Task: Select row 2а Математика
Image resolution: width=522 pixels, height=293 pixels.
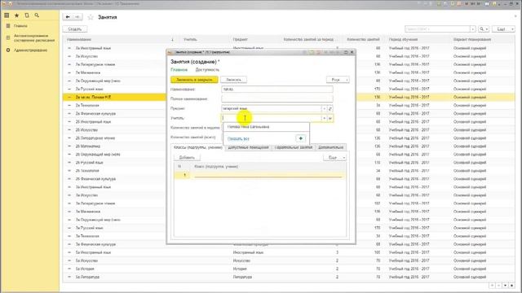Action: pyautogui.click(x=288, y=72)
